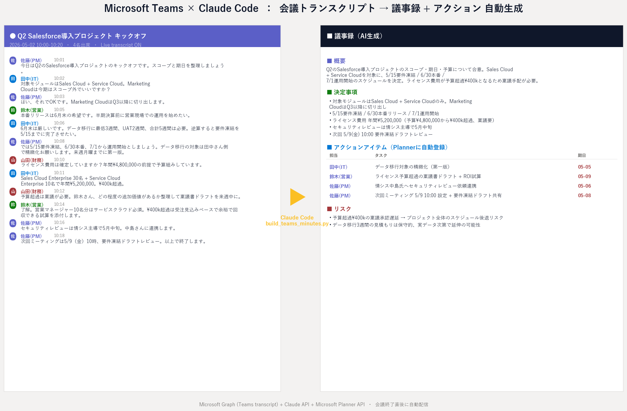Click the 議事録（AI生成） panel heading
The height and width of the screenshot is (411, 627).
pyautogui.click(x=358, y=36)
